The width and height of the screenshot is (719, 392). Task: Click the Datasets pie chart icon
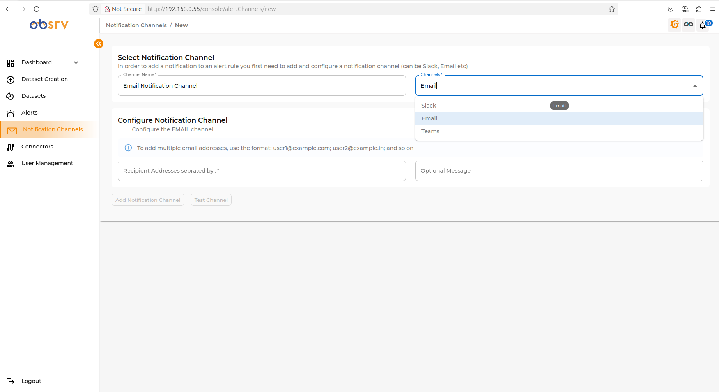click(11, 96)
